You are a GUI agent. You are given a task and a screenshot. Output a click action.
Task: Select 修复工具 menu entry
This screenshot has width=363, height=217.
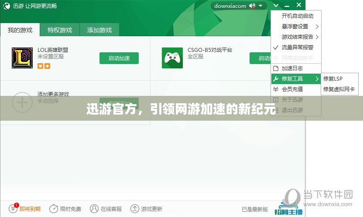click(296, 79)
